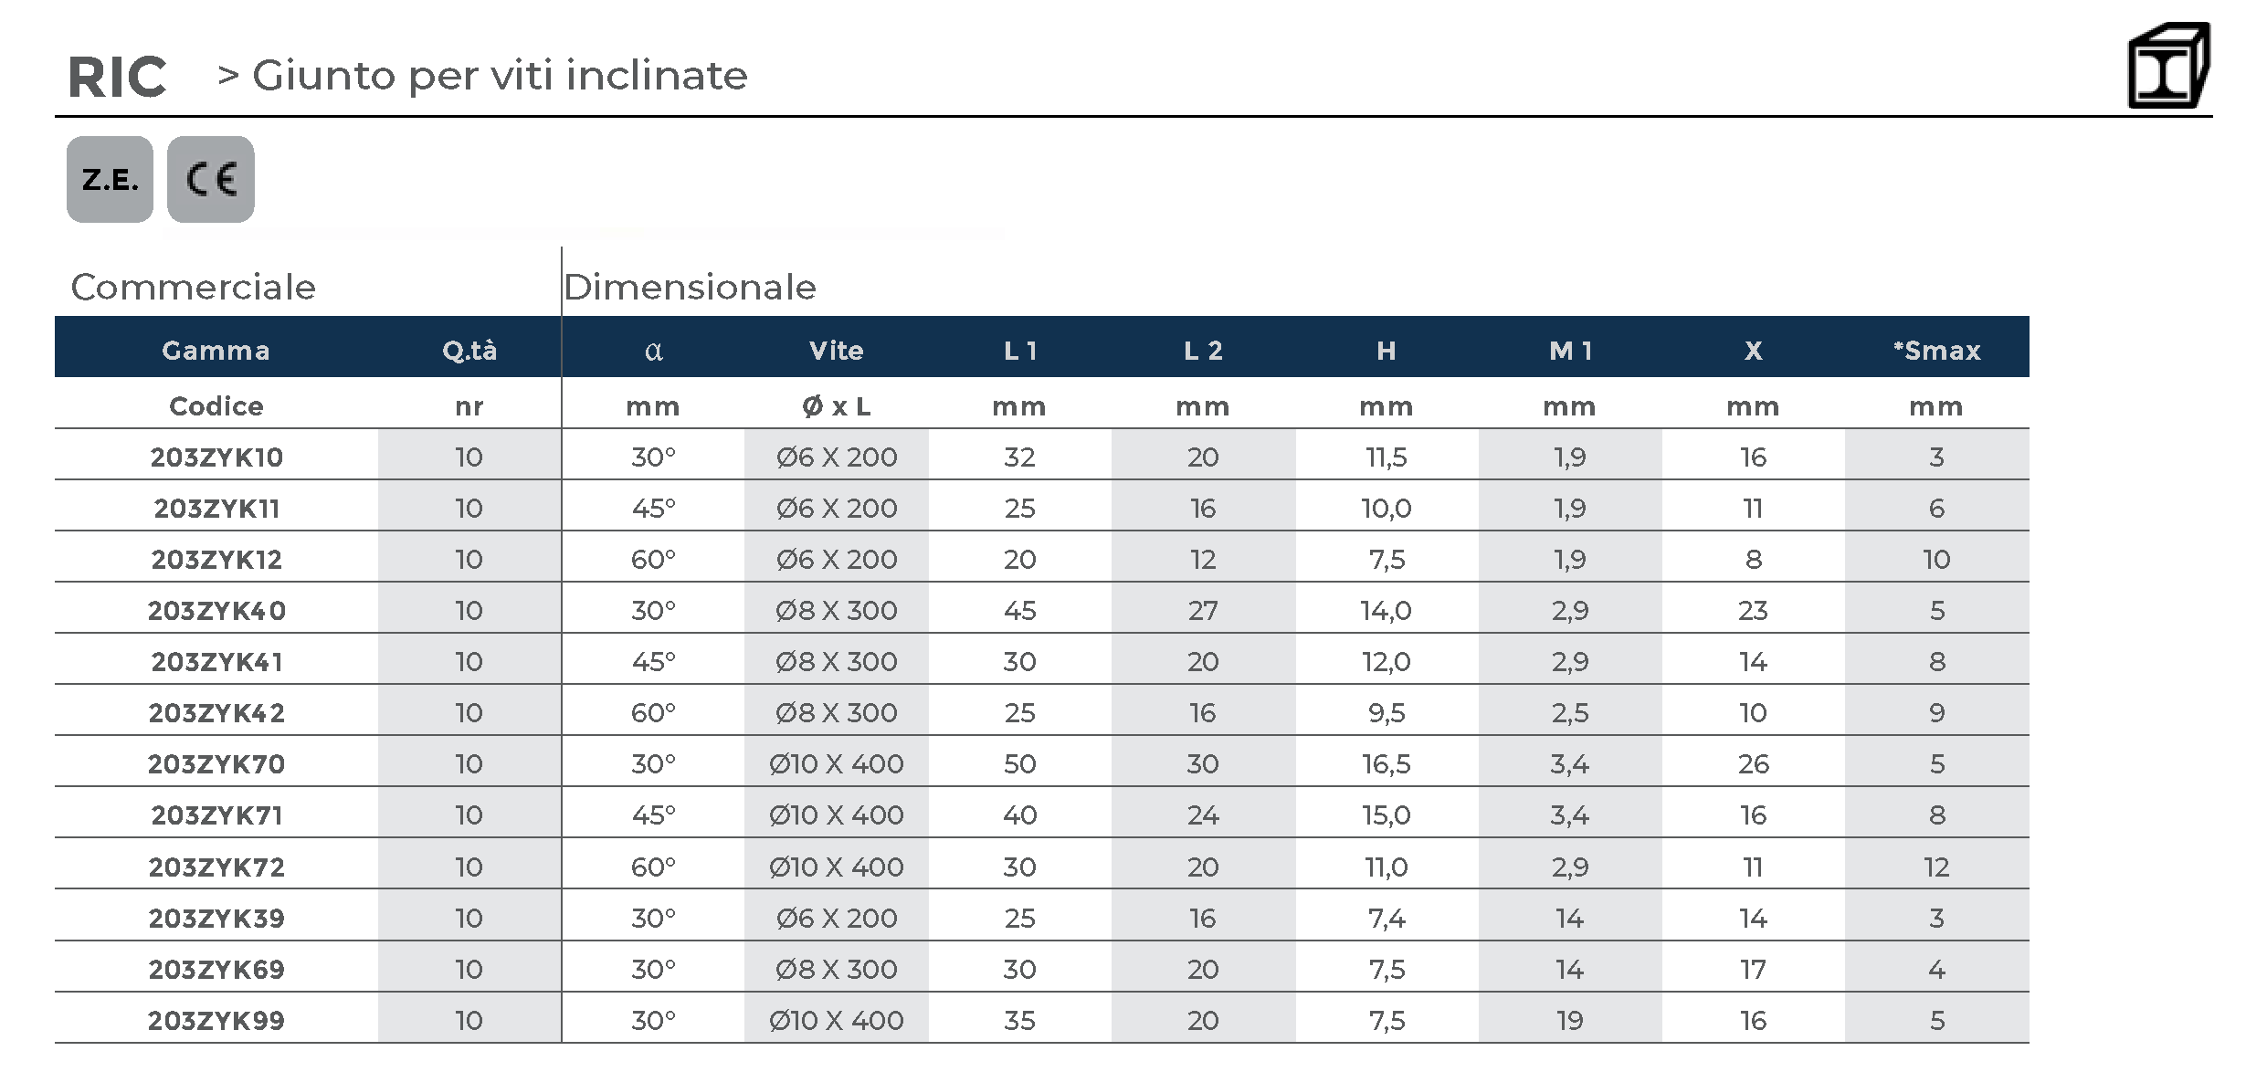Click the Giunto per viti inclinate heading
The image size is (2267, 1072).
pos(500,76)
